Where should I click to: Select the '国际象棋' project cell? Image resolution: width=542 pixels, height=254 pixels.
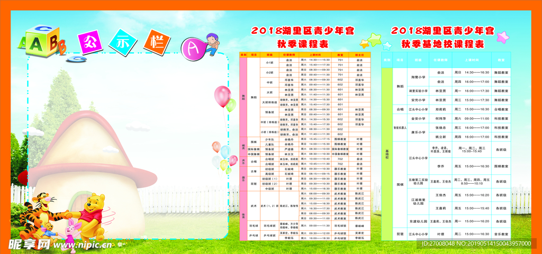coord(254,149)
